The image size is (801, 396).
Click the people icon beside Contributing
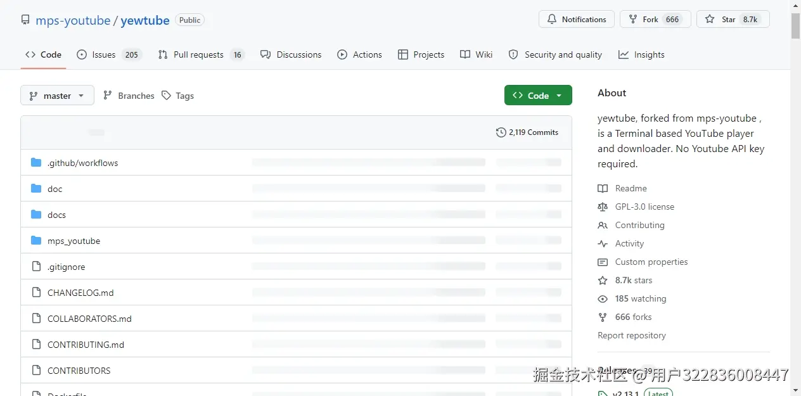coord(603,225)
